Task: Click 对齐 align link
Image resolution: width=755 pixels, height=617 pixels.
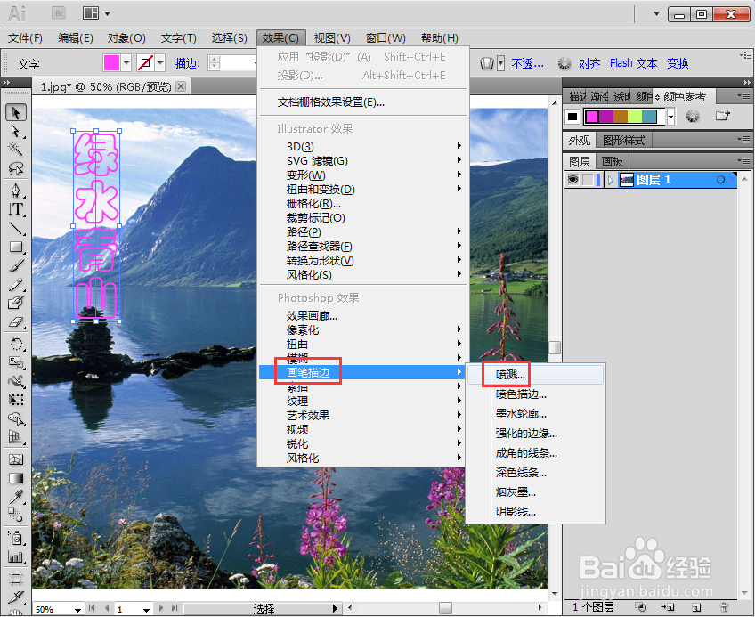Action: click(x=589, y=63)
